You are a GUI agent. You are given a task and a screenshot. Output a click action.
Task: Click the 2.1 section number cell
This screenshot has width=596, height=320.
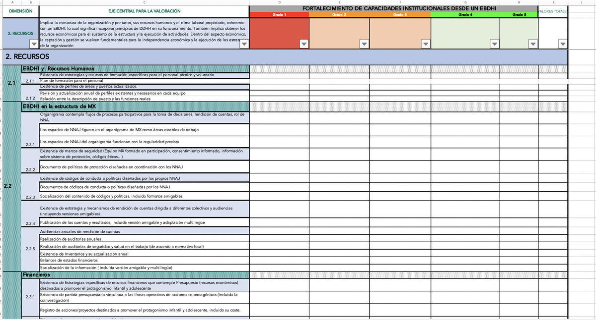point(11,83)
